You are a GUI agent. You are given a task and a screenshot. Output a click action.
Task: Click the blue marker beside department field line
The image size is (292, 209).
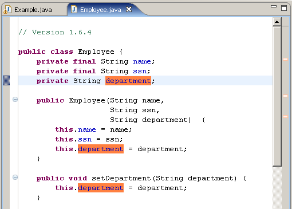[x=6, y=80]
